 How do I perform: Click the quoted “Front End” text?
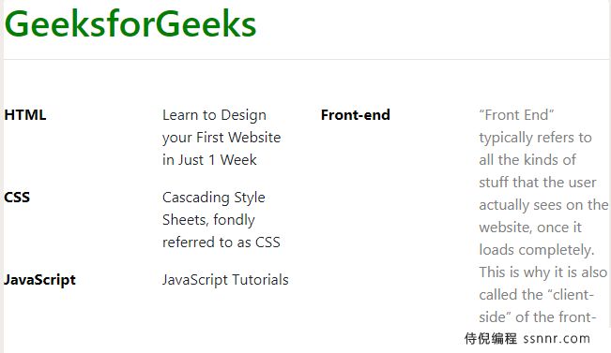pos(516,115)
